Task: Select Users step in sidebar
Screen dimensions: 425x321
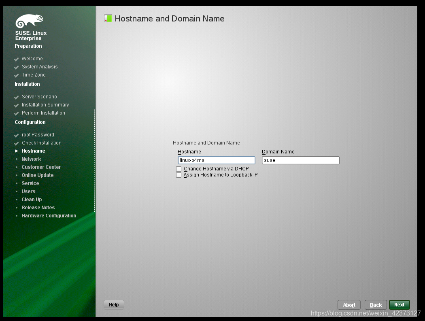Action: [x=28, y=191]
